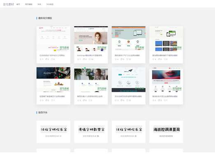The image size is (215, 154).
Task: Open the 字体 navigation menu item
Action: (39, 4)
